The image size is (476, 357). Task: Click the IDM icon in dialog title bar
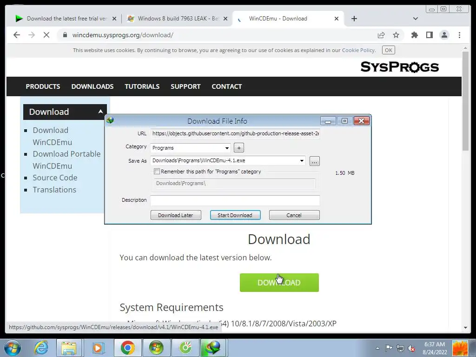tap(110, 120)
